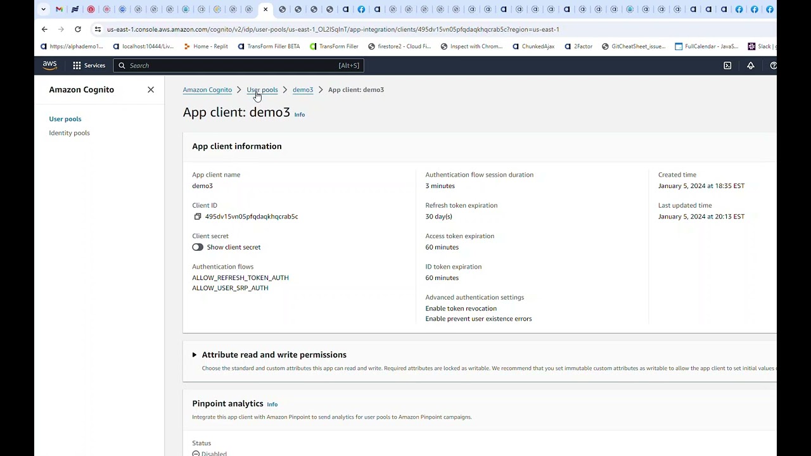Toggle Show client secret switch
Image resolution: width=811 pixels, height=456 pixels.
pyautogui.click(x=198, y=247)
